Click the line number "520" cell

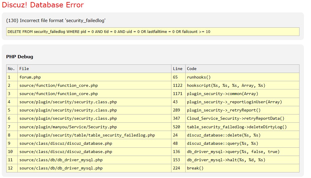[178, 127]
